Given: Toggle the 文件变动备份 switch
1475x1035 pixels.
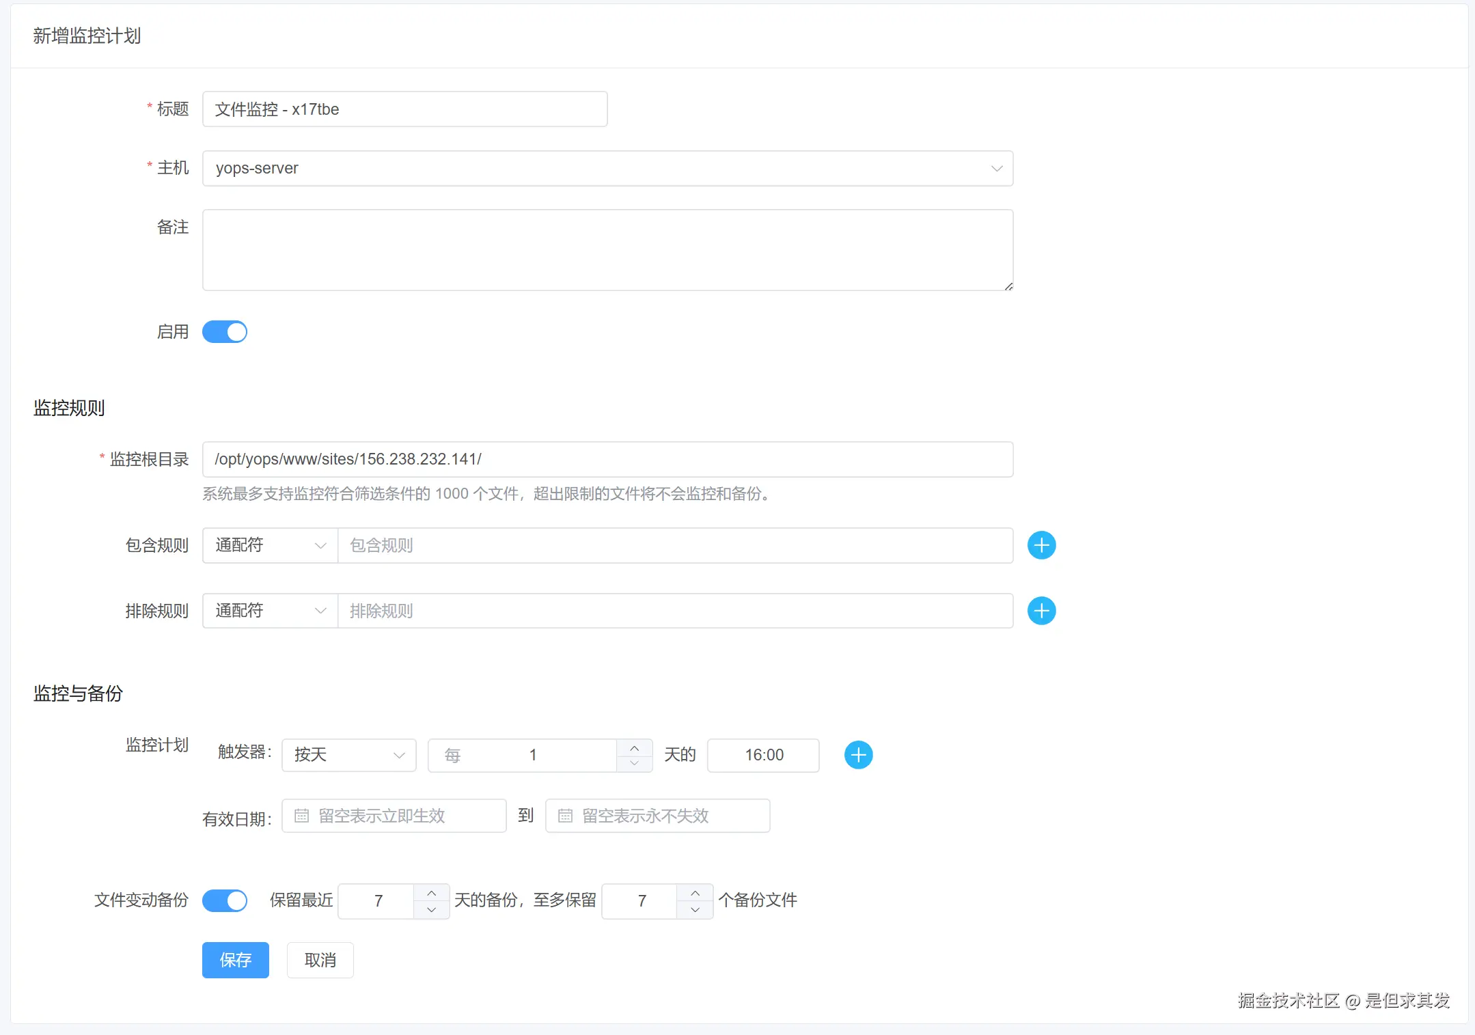Looking at the screenshot, I should coord(225,900).
